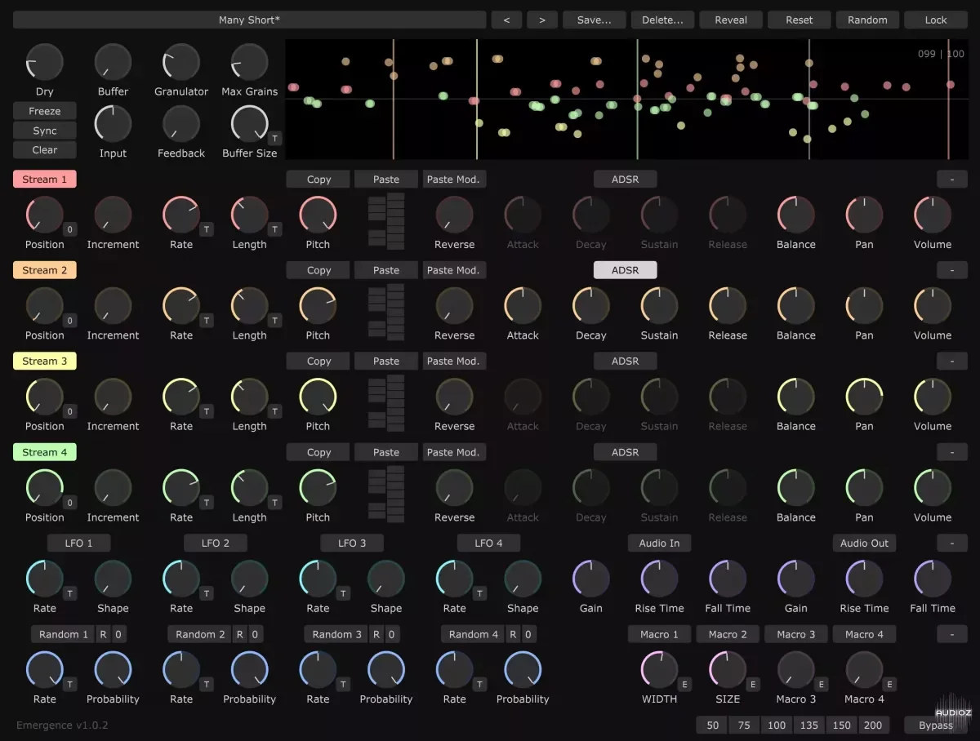Click the T icon beside Stream 1 Rate
The width and height of the screenshot is (980, 741).
(x=207, y=229)
